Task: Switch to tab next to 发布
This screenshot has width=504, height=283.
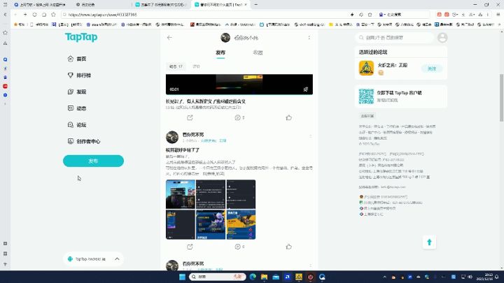Action: coord(258,52)
